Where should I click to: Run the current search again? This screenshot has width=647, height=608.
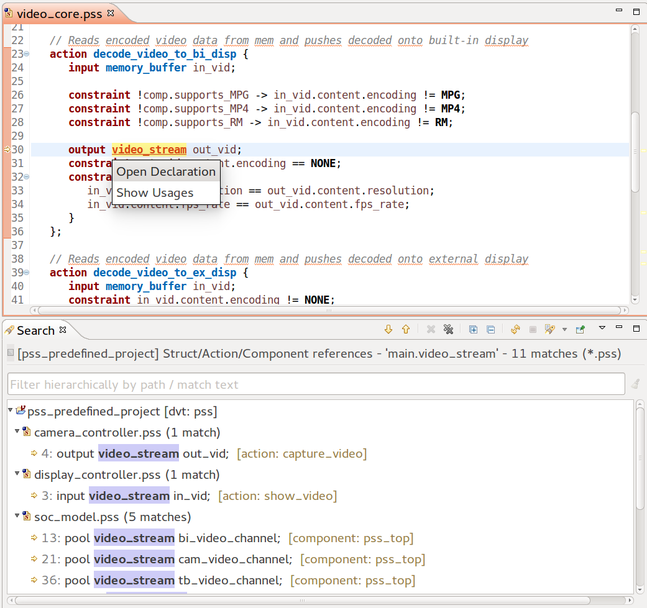515,330
